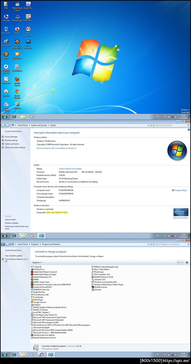Expand the address bar history in the Programs and Features window
The width and height of the screenshot is (191, 364).
[148, 244]
